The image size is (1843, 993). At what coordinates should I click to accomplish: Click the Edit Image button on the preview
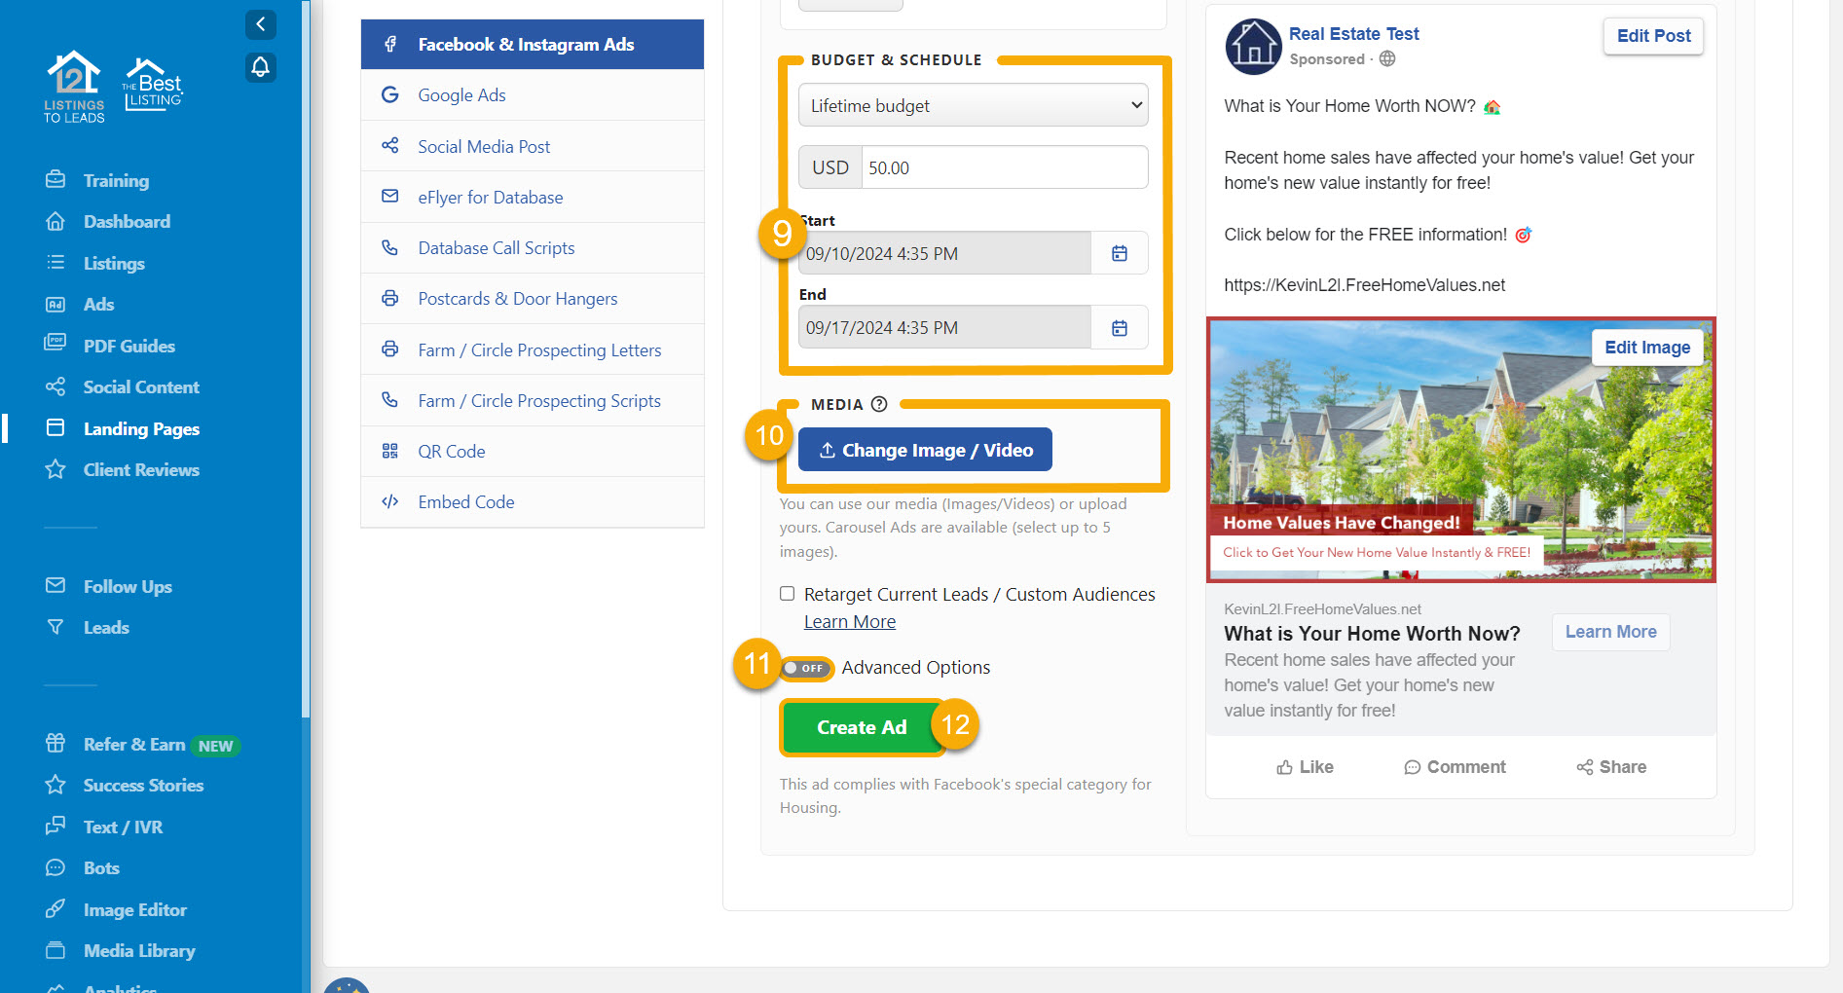tap(1647, 347)
